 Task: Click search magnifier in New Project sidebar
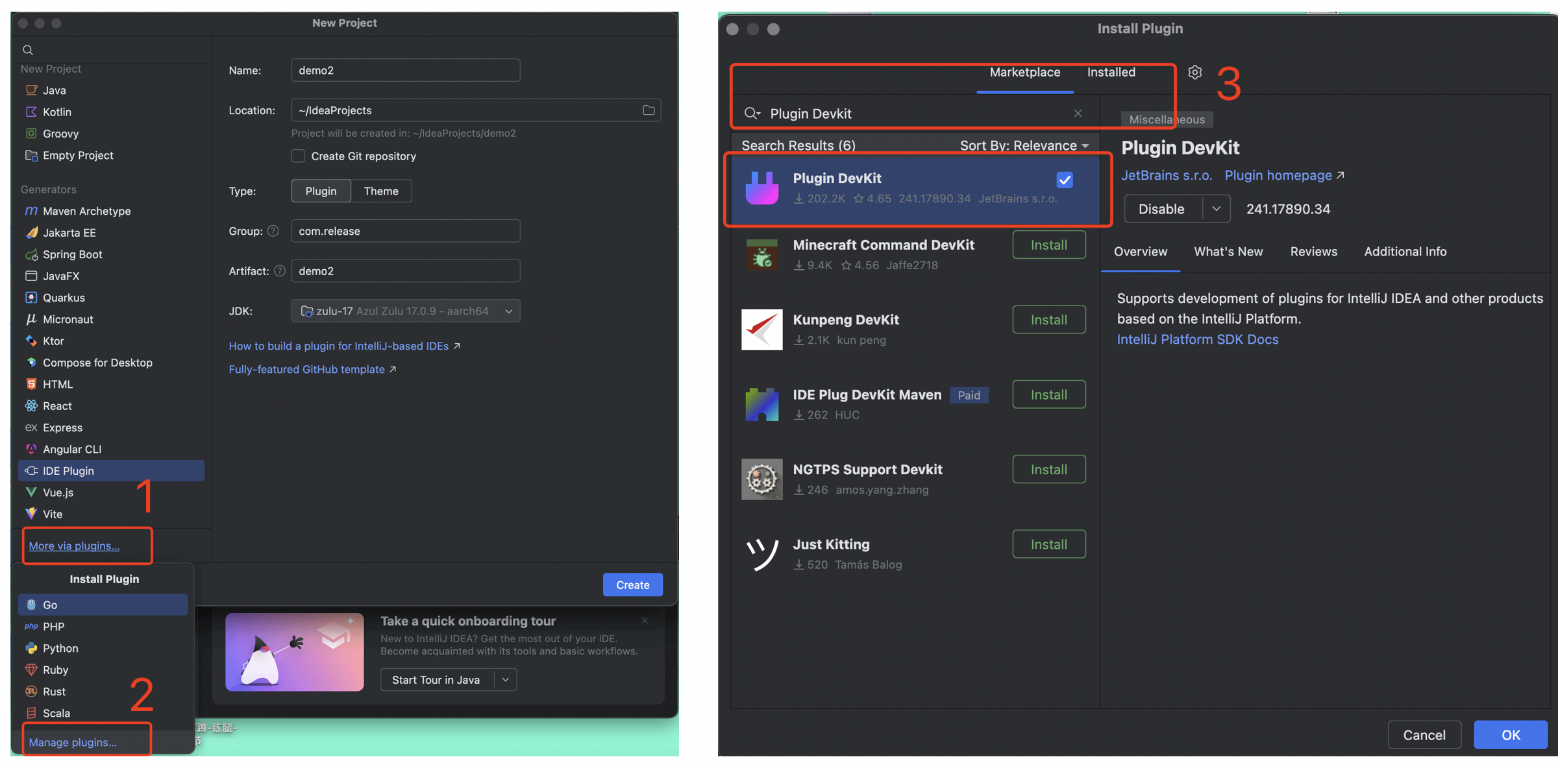(28, 50)
